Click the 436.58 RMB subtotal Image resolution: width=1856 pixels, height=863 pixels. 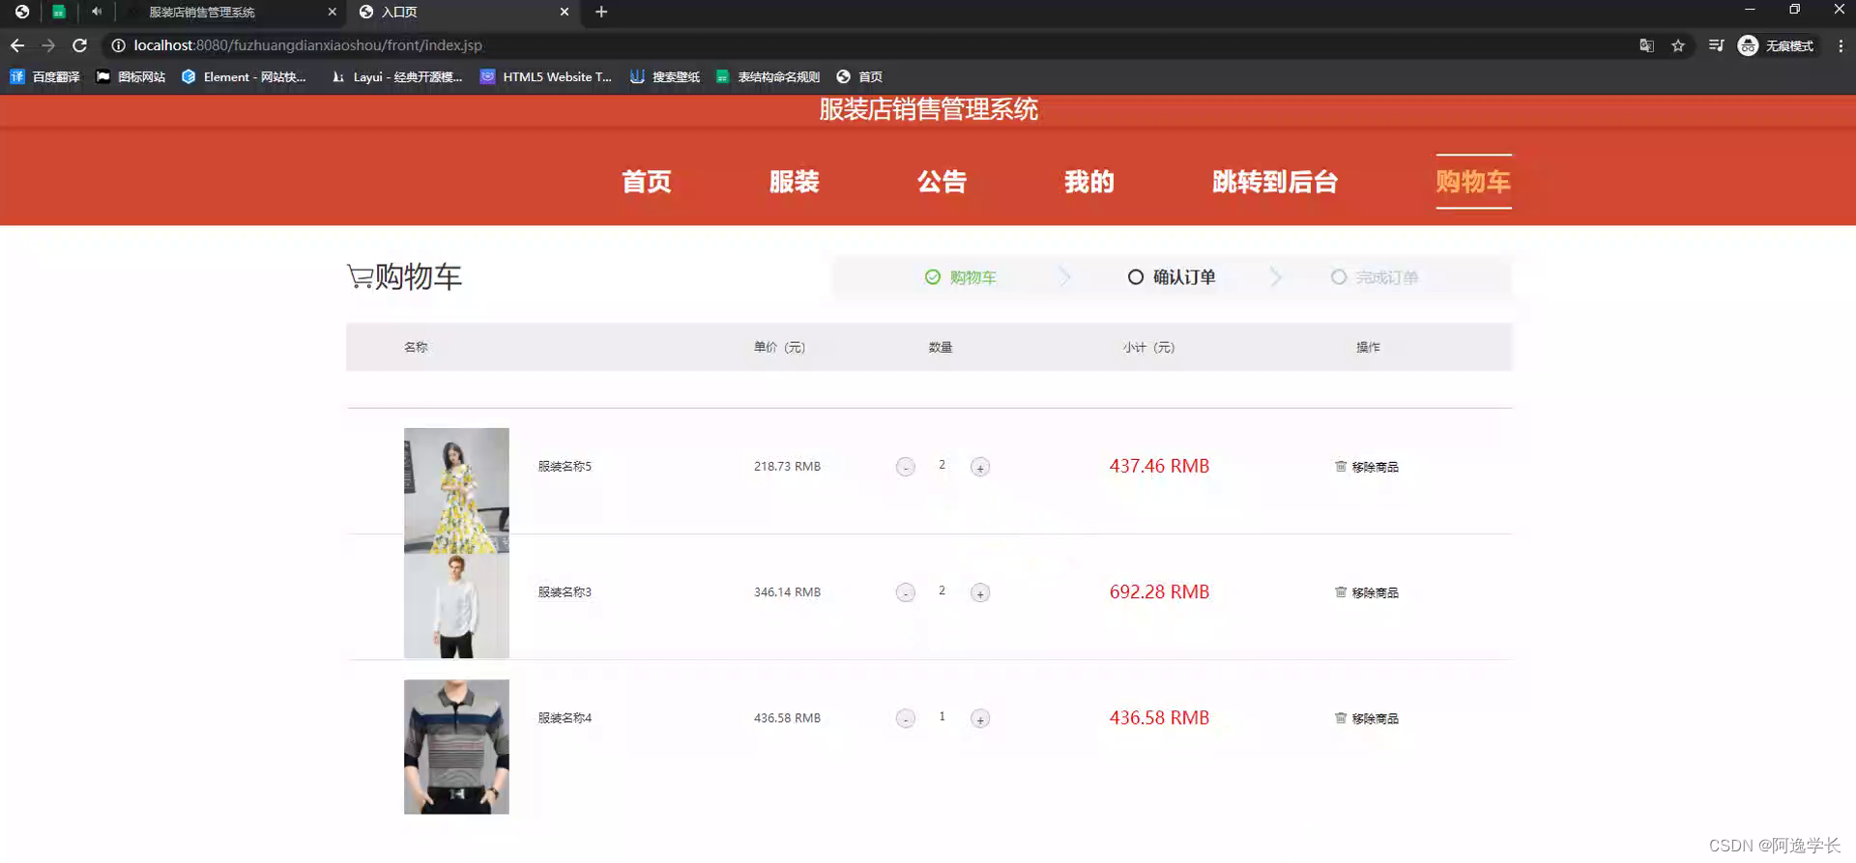click(x=1159, y=717)
